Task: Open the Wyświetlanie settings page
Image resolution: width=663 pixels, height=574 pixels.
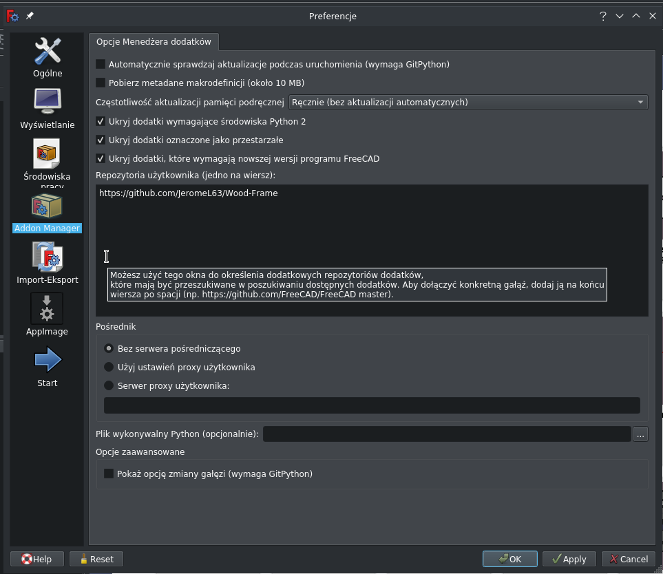Action: tap(47, 110)
